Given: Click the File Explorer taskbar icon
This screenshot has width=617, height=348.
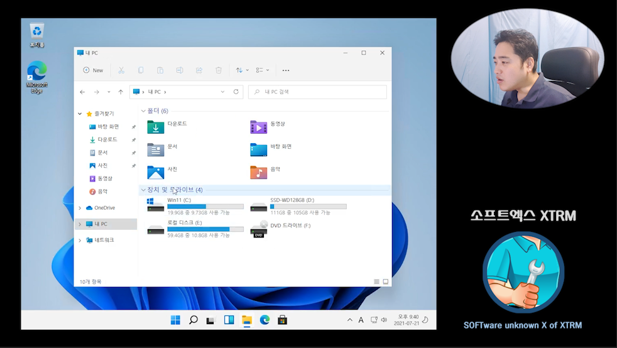Looking at the screenshot, I should (x=247, y=320).
